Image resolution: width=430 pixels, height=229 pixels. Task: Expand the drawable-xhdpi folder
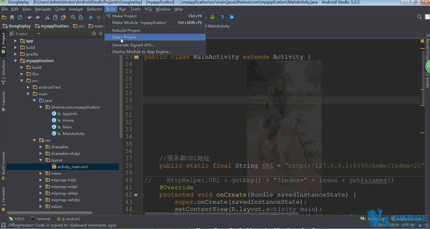(x=41, y=154)
